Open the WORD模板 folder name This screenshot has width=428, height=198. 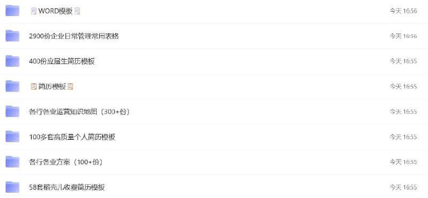56,11
